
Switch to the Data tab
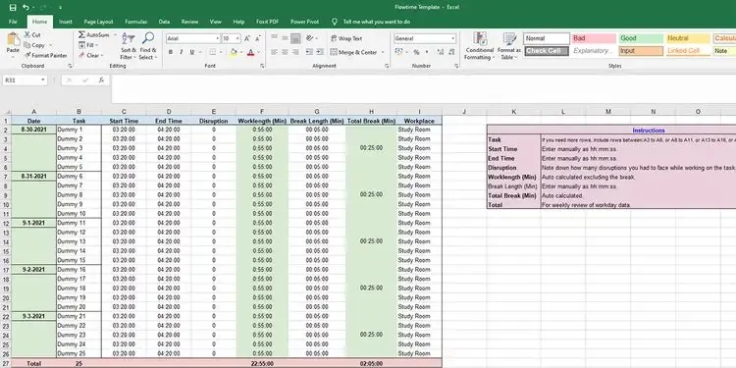point(164,22)
